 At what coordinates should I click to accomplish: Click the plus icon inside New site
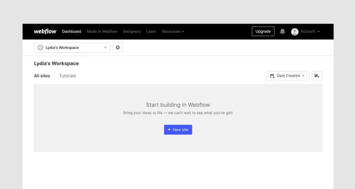(x=169, y=129)
